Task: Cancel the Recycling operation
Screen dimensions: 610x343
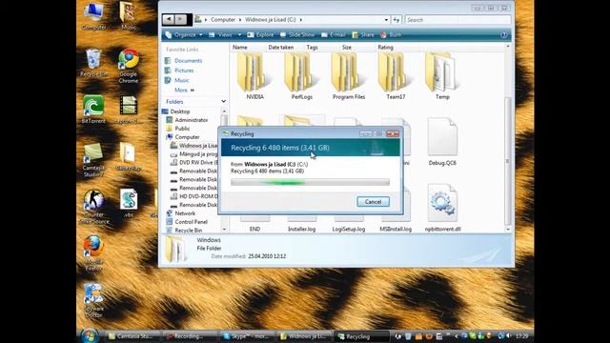Action: click(373, 201)
